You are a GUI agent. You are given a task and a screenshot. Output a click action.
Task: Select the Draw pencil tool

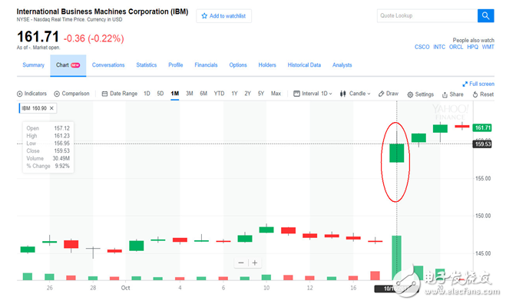click(389, 94)
